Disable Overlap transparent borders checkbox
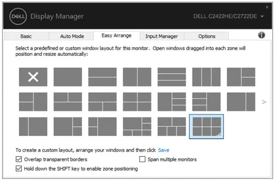 tap(19, 159)
